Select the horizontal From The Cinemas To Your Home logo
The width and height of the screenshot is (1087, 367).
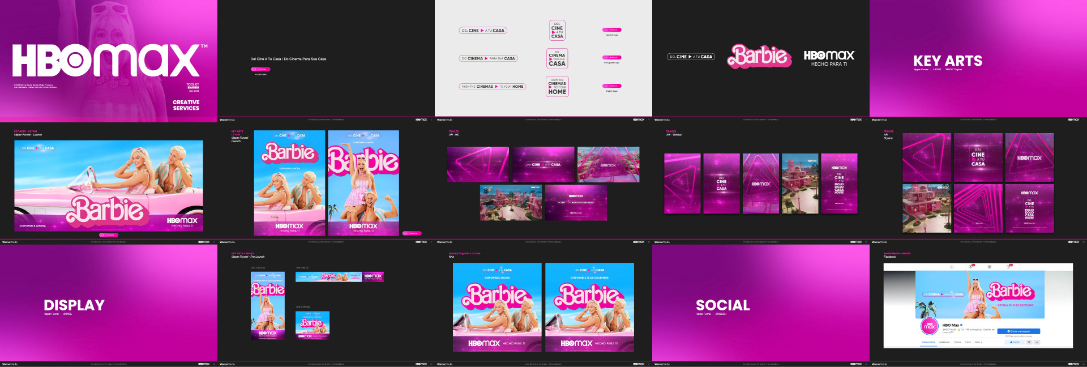(x=493, y=87)
